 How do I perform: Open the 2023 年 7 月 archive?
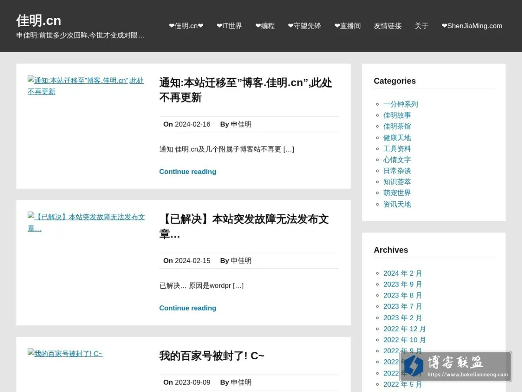point(403,307)
